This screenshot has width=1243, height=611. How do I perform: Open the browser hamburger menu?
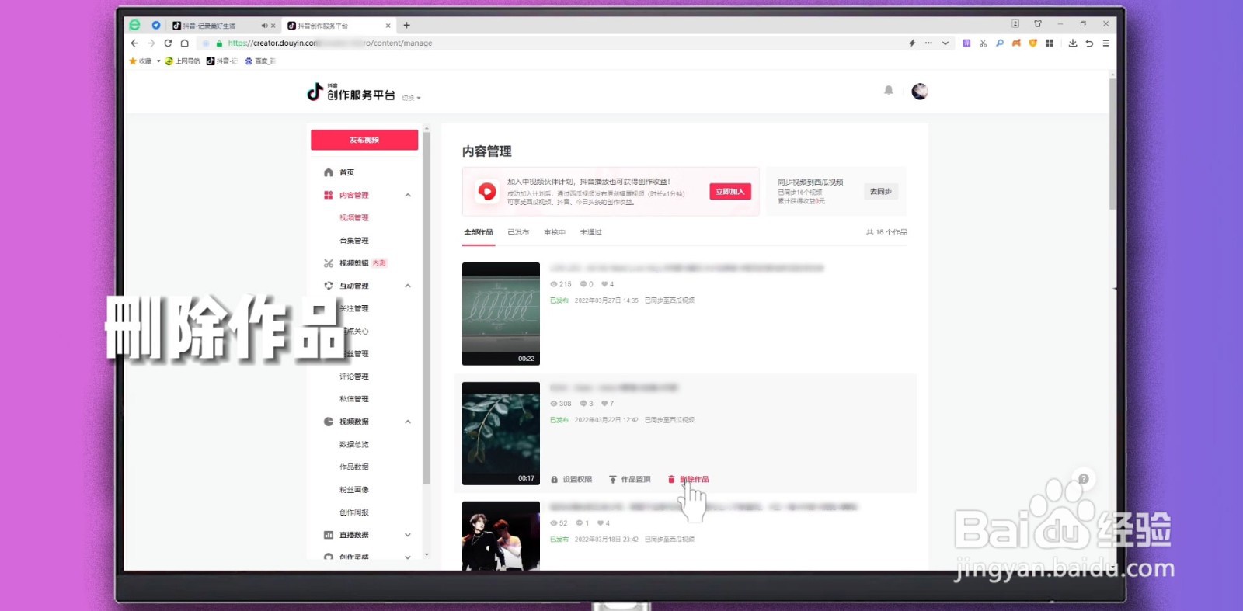pos(1105,43)
